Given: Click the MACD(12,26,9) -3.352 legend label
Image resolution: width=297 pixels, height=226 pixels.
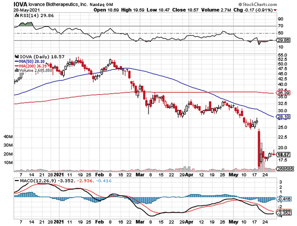Looking at the screenshot, I should 46,181.
